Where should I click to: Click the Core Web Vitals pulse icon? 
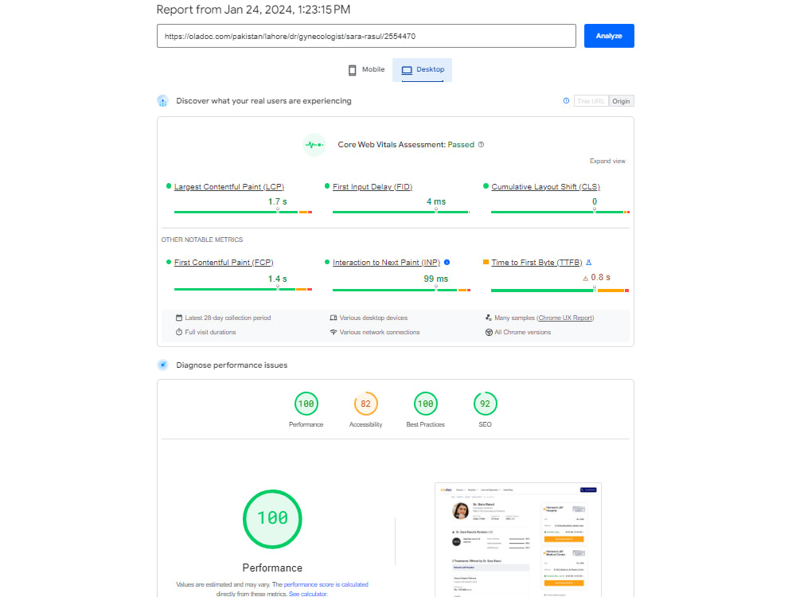[314, 145]
